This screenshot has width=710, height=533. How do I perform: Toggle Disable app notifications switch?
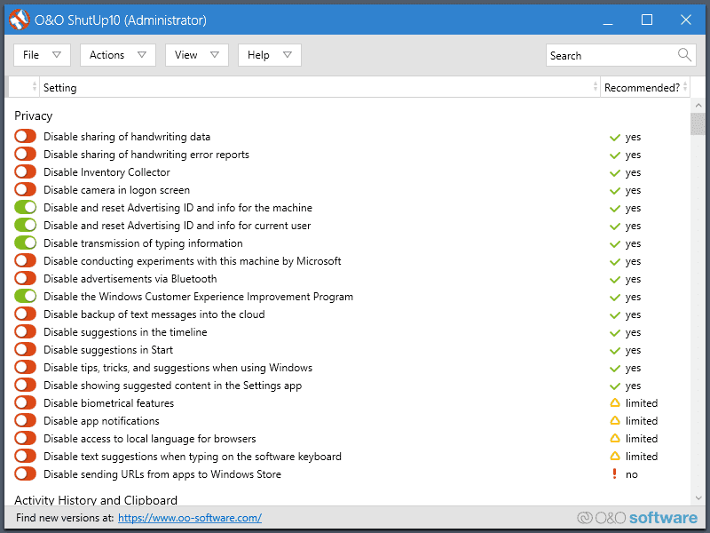pos(25,420)
